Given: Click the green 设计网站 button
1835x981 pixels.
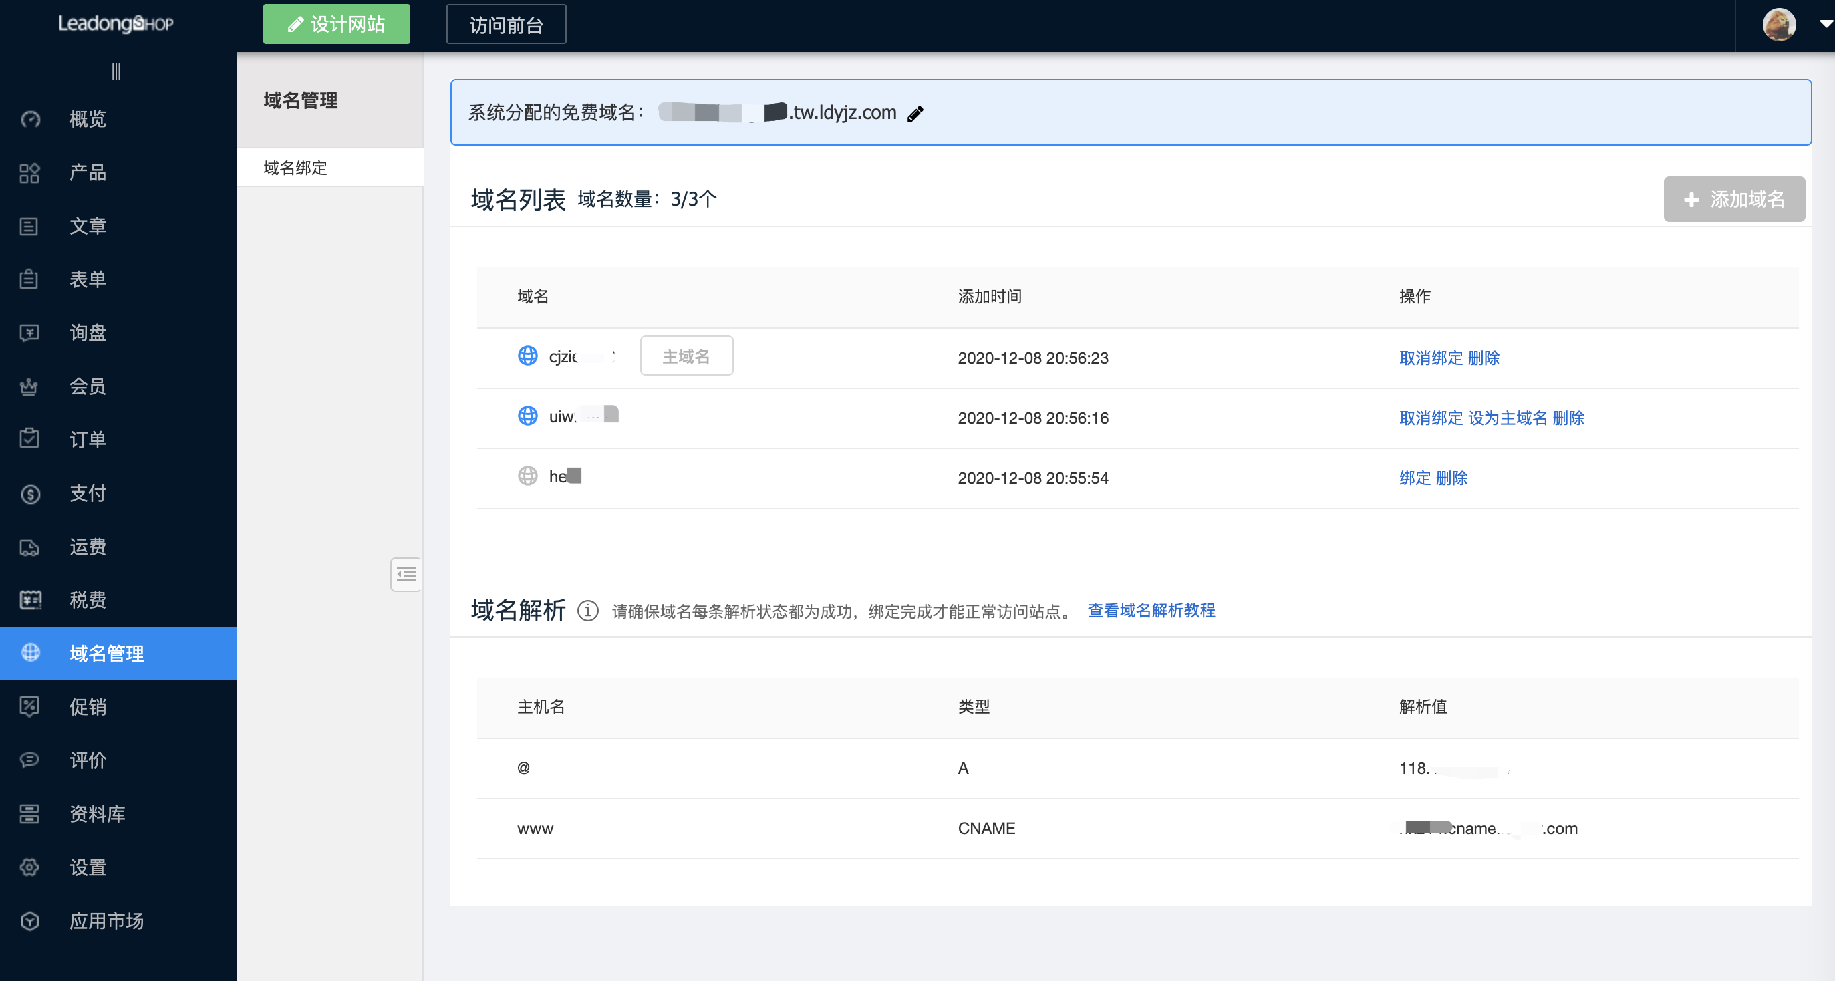Looking at the screenshot, I should [x=336, y=23].
